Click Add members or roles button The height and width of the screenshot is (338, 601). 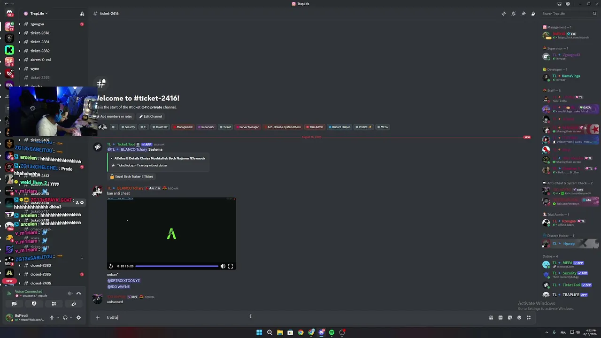(115, 116)
